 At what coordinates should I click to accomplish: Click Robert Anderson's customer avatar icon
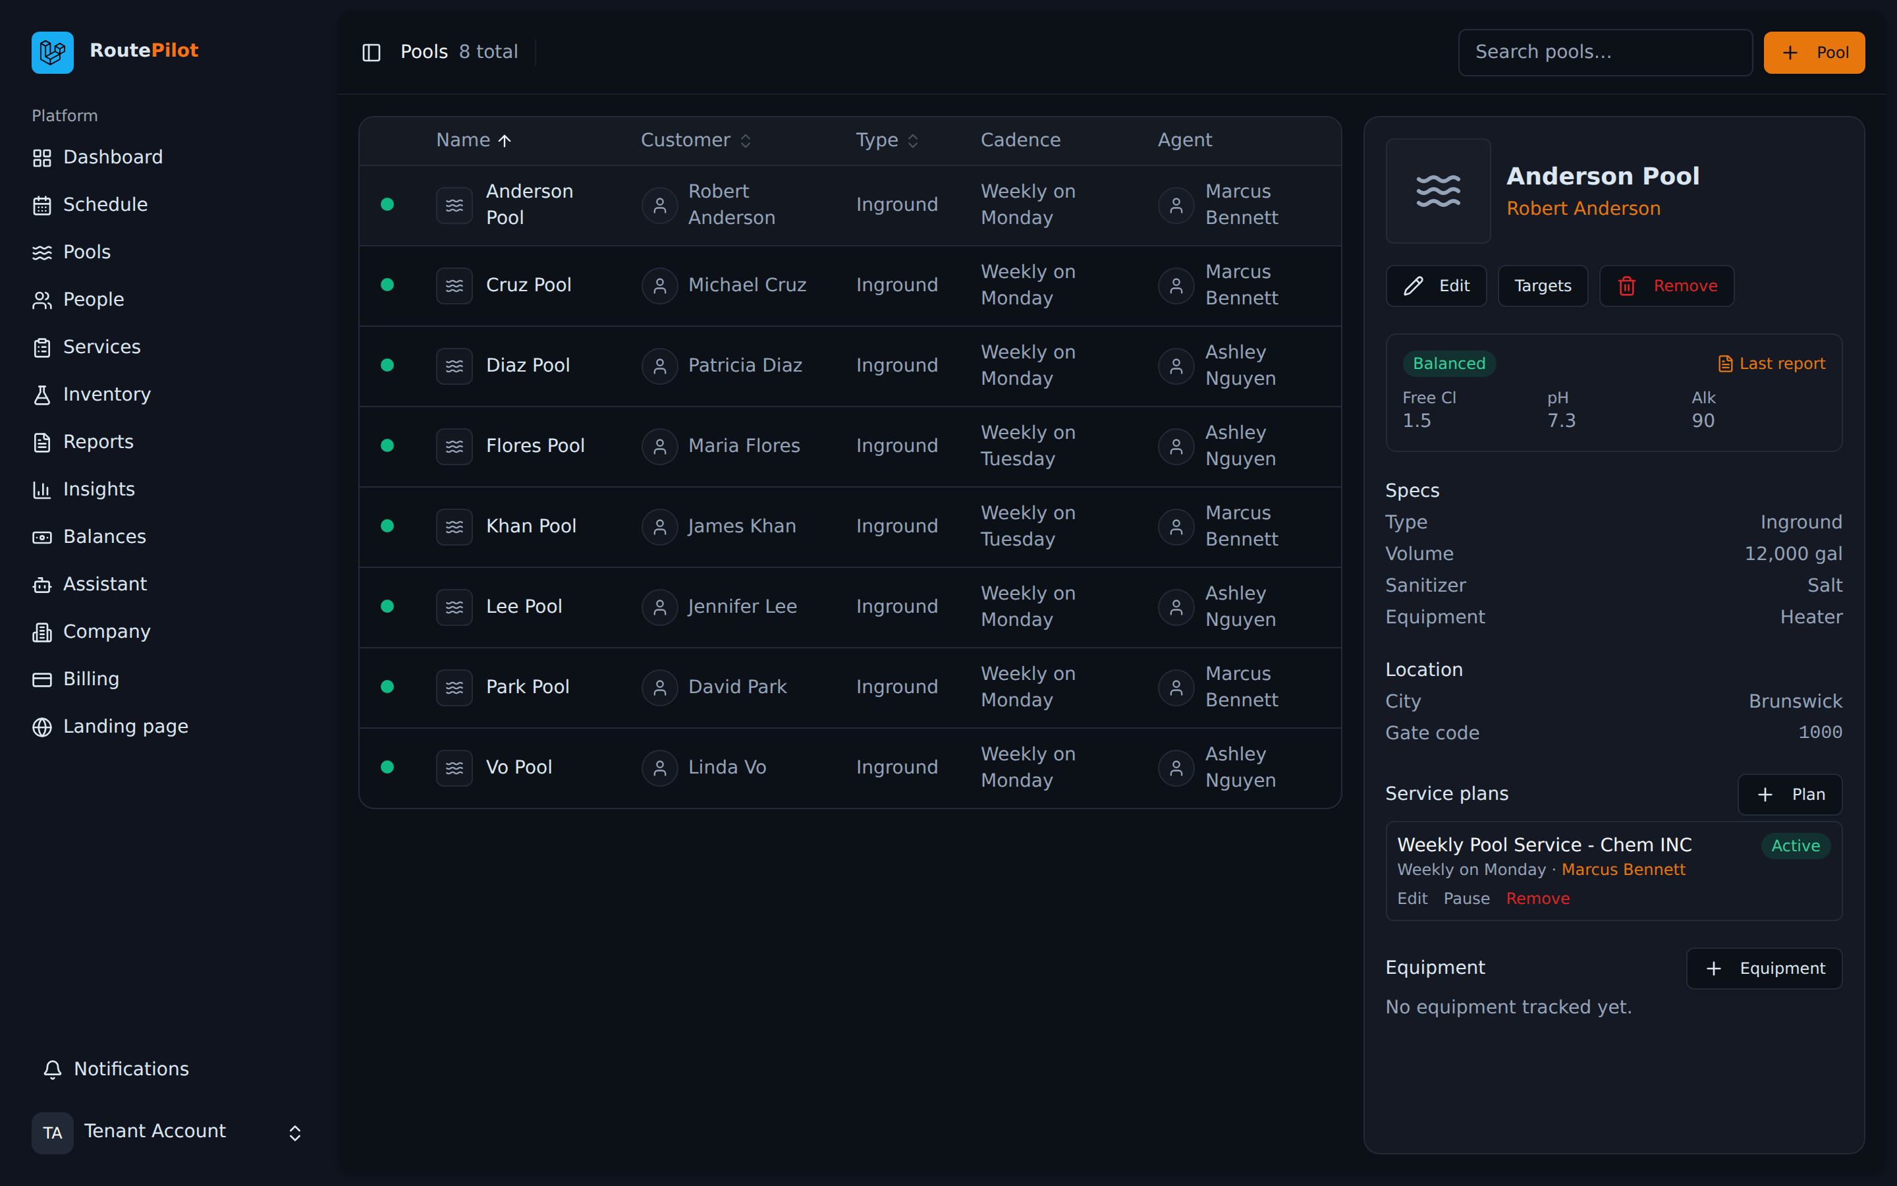pyautogui.click(x=659, y=205)
